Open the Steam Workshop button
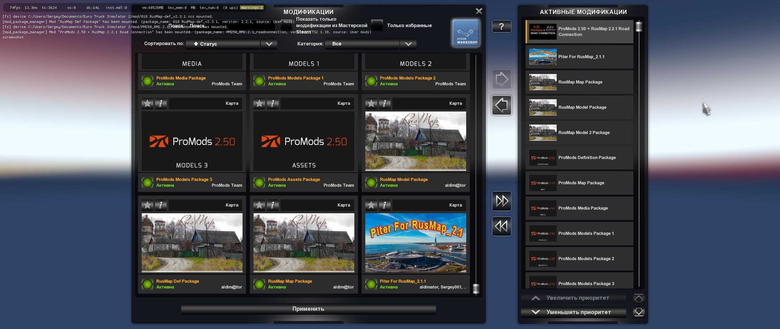This screenshot has height=329, width=780. tap(466, 33)
